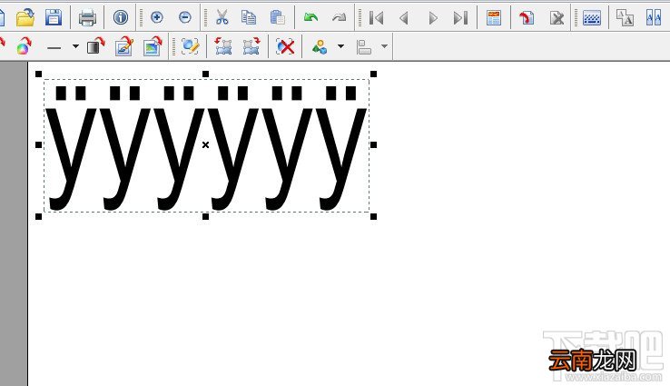Rotate selection clockwise
670x386 pixels.
(x=251, y=45)
